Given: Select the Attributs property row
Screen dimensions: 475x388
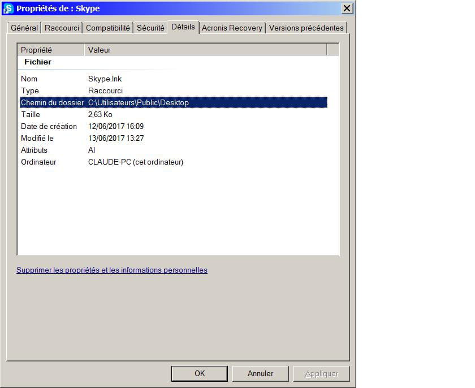Looking at the screenshot, I should pos(174,150).
